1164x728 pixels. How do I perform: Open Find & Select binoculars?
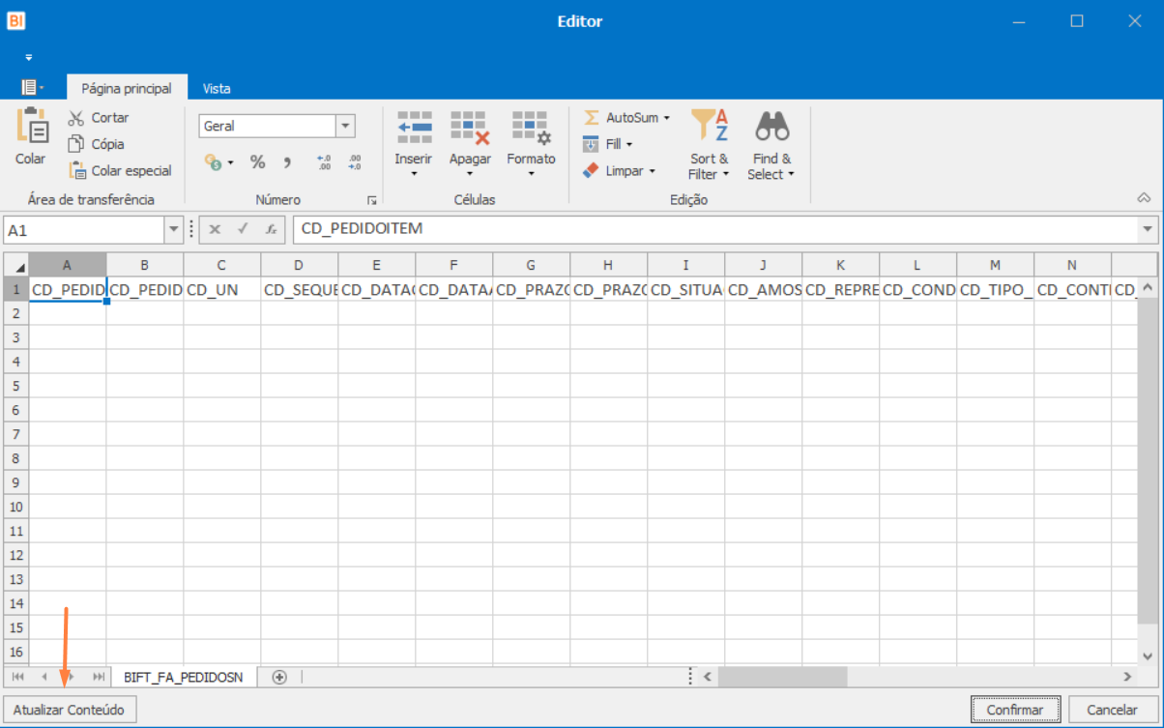click(771, 144)
